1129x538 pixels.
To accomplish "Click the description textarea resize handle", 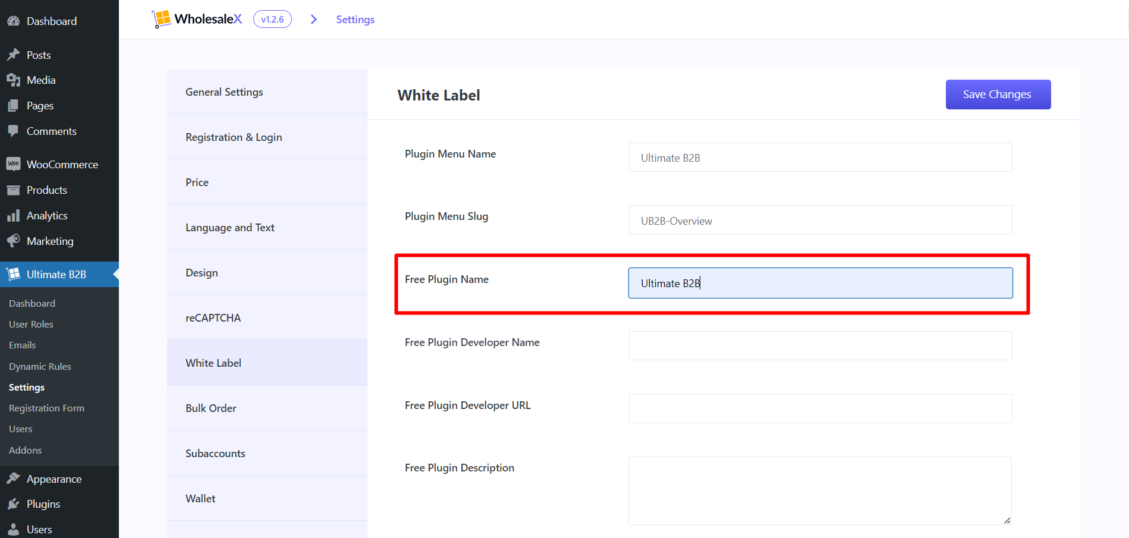I will (1007, 520).
